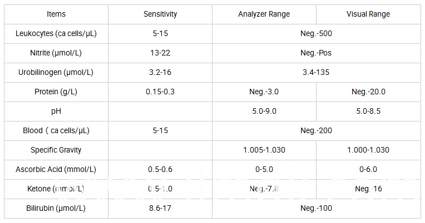425x223 pixels.
Task: Click the Neg.-100 bilirubin range cell
Action: [317, 209]
